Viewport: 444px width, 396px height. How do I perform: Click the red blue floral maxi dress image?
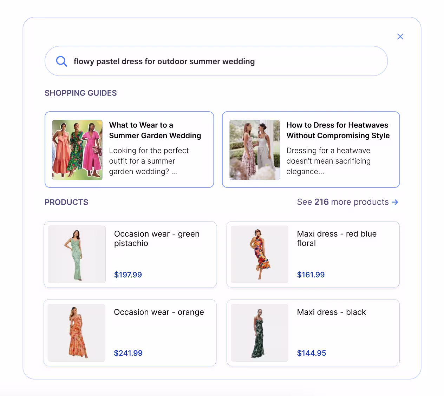[x=260, y=255]
